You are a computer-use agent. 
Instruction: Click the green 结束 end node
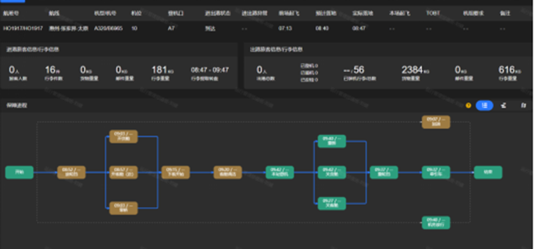pyautogui.click(x=488, y=172)
